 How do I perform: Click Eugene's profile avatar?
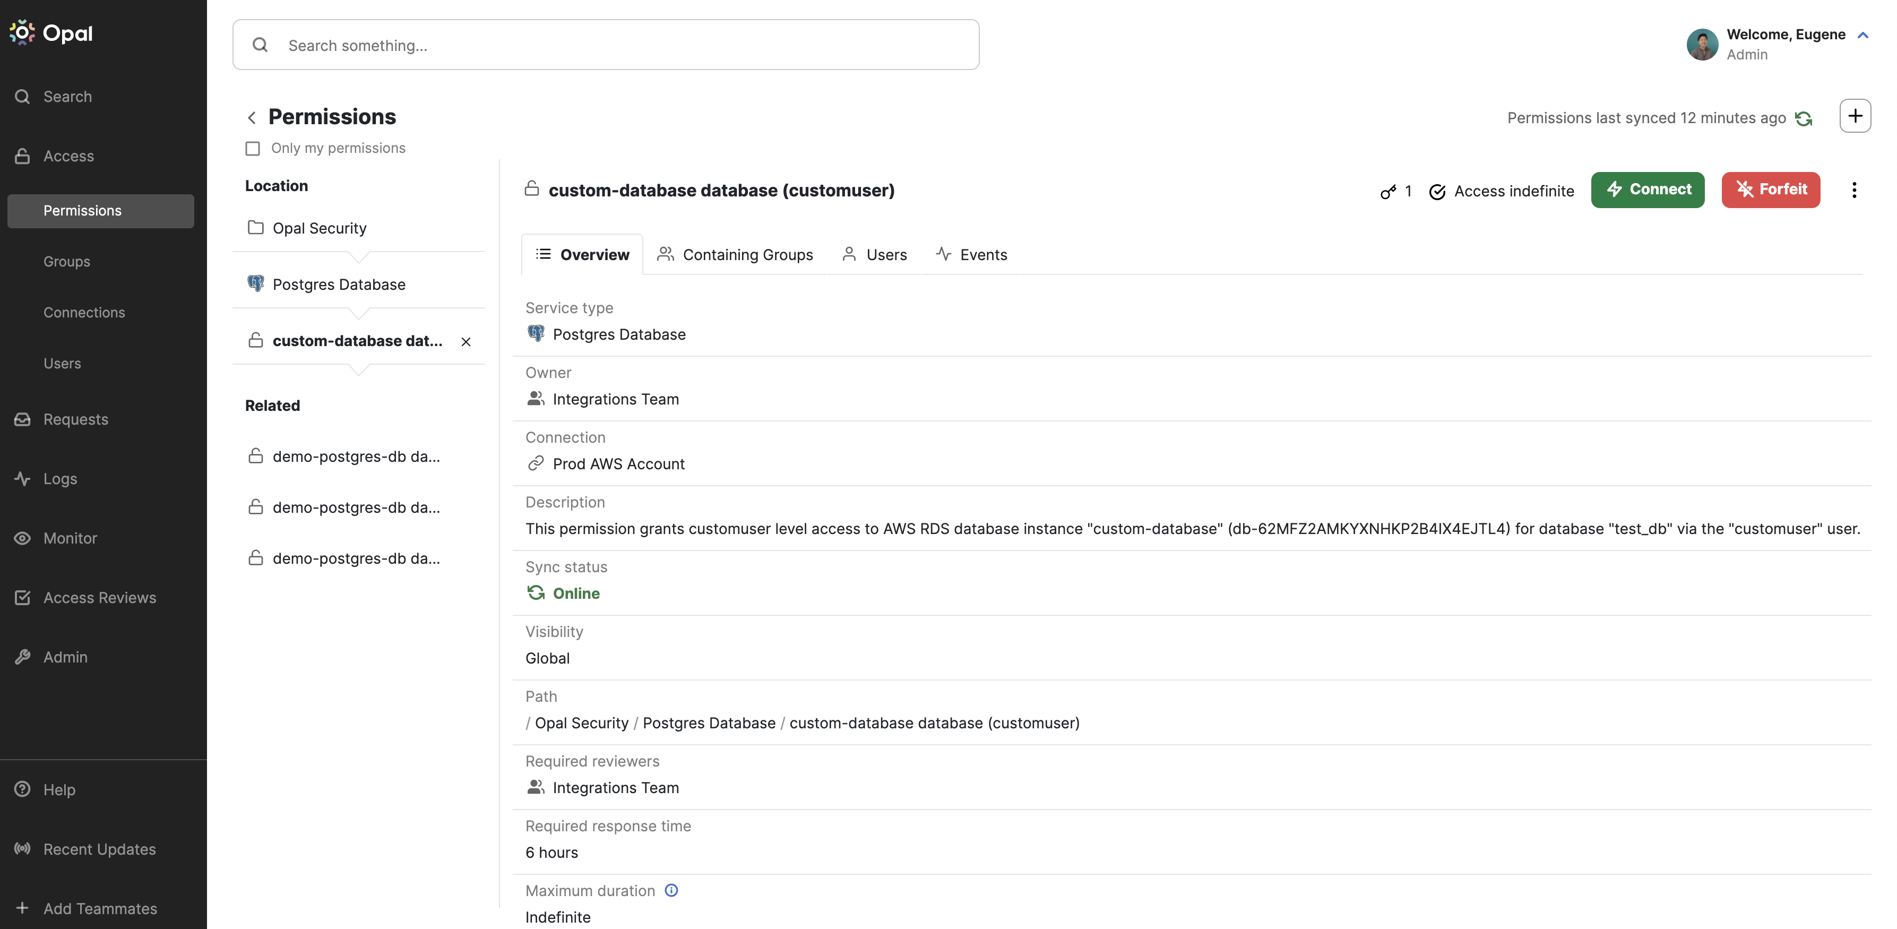[1702, 44]
